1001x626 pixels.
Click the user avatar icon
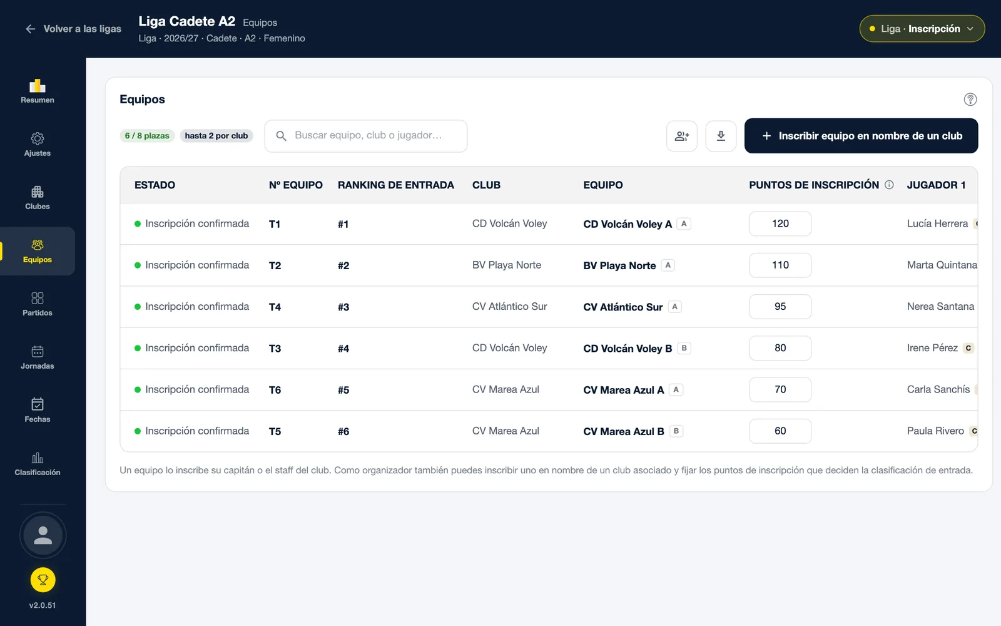tap(43, 535)
